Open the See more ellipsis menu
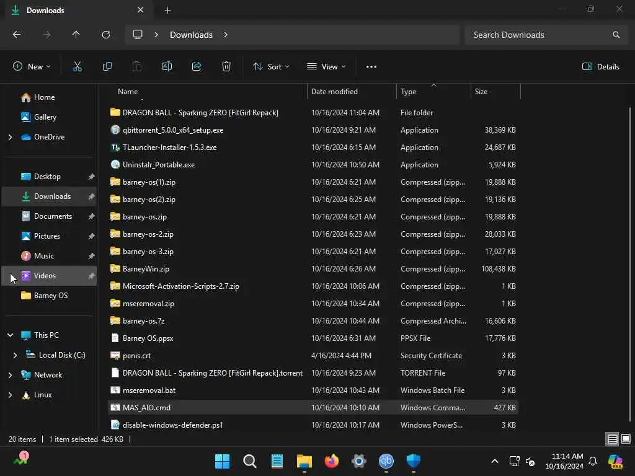 [371, 67]
